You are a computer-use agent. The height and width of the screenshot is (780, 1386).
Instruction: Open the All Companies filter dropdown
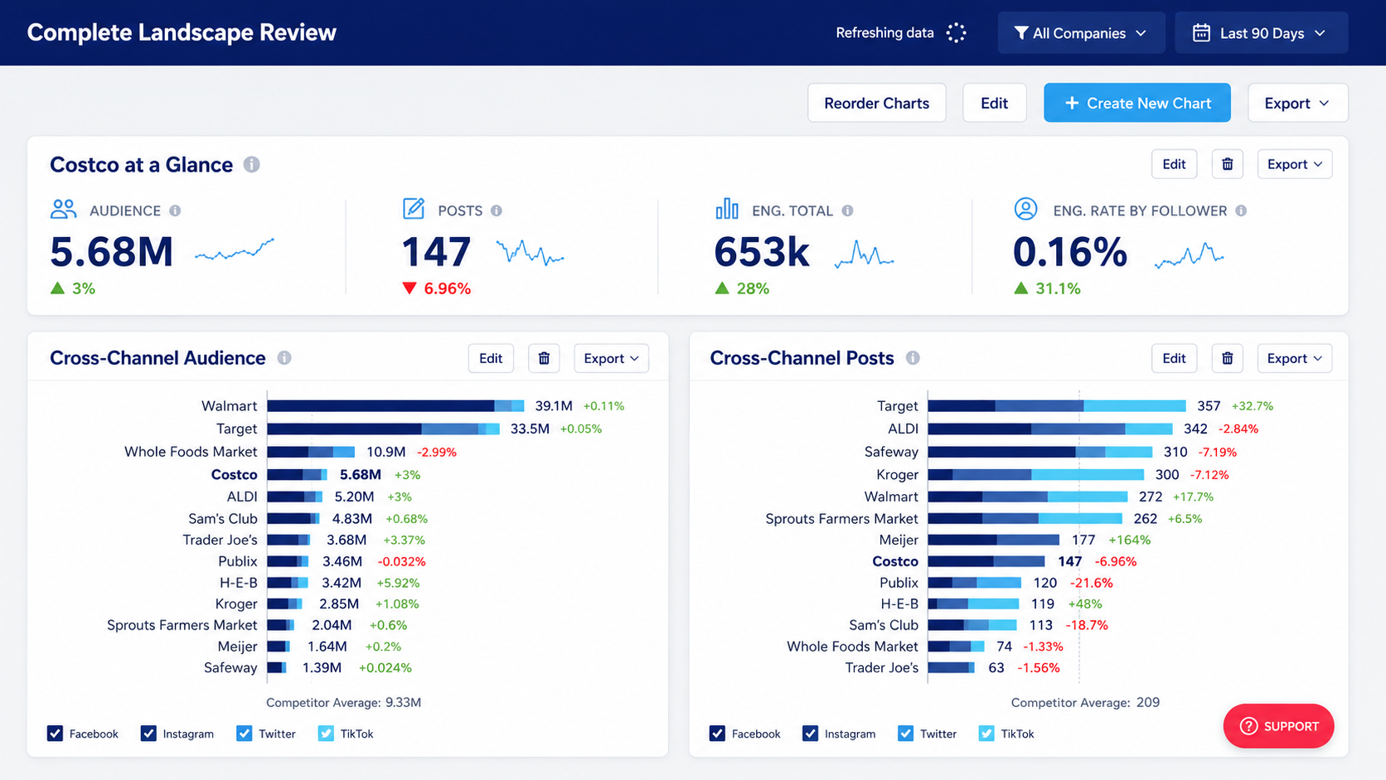point(1081,33)
